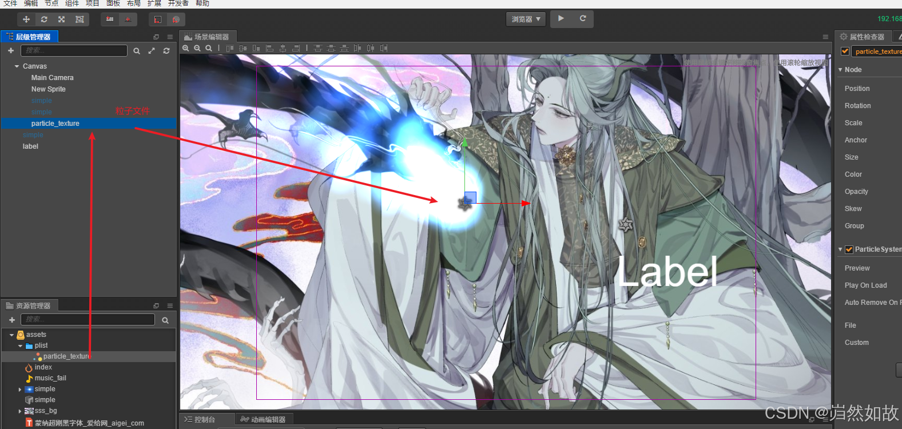Image resolution: width=902 pixels, height=429 pixels.
Task: Pop out the 层级管理器 panel
Action: 156,37
